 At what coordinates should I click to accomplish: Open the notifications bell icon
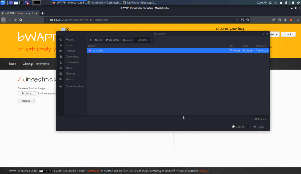point(281,3)
